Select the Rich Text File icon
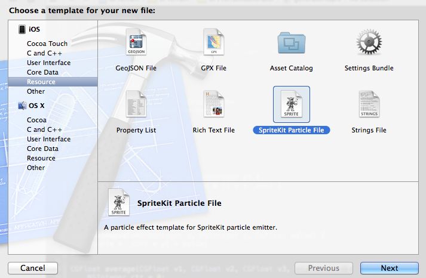 point(214,104)
